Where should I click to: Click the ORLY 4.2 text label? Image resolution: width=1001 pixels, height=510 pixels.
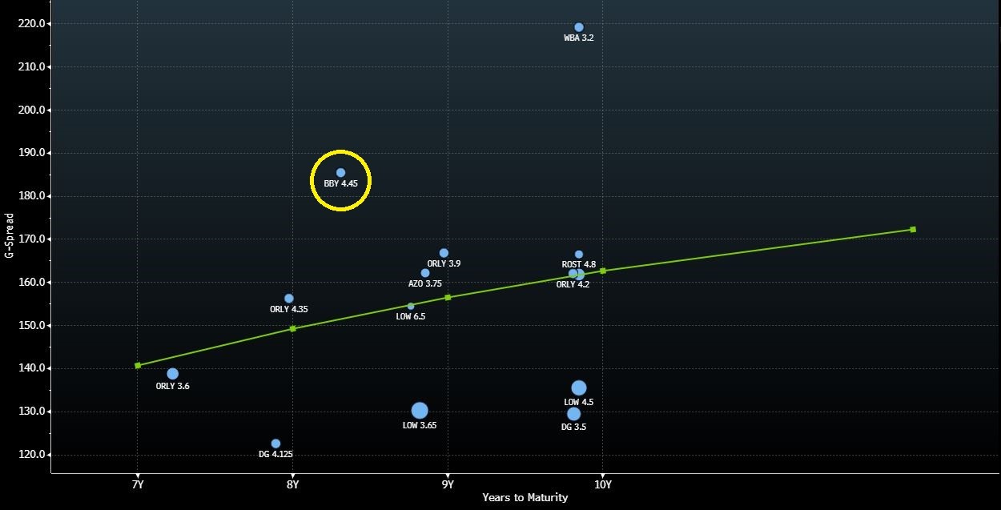573,284
